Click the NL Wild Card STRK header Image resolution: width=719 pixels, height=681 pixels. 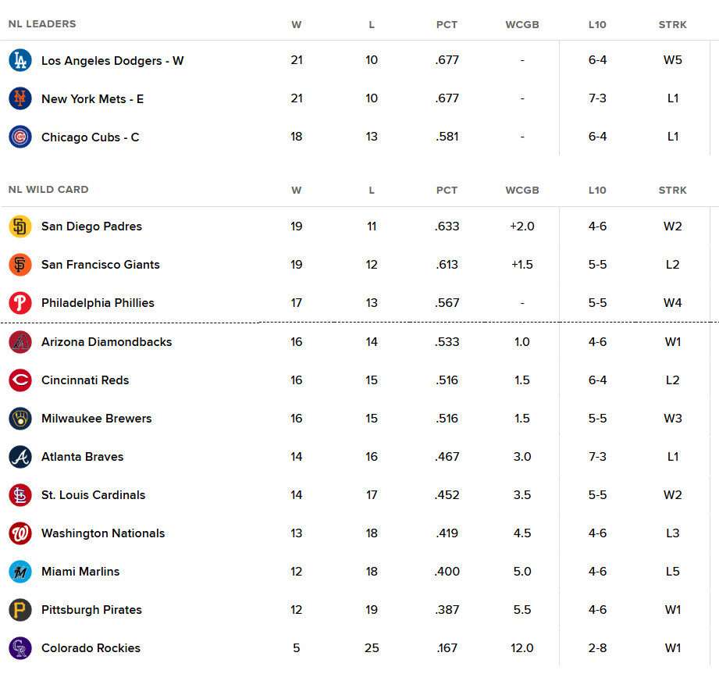tap(673, 191)
